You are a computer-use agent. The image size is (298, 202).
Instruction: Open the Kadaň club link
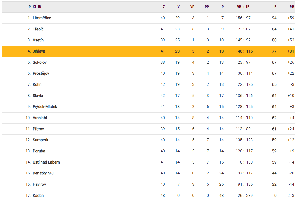pyautogui.click(x=38, y=196)
